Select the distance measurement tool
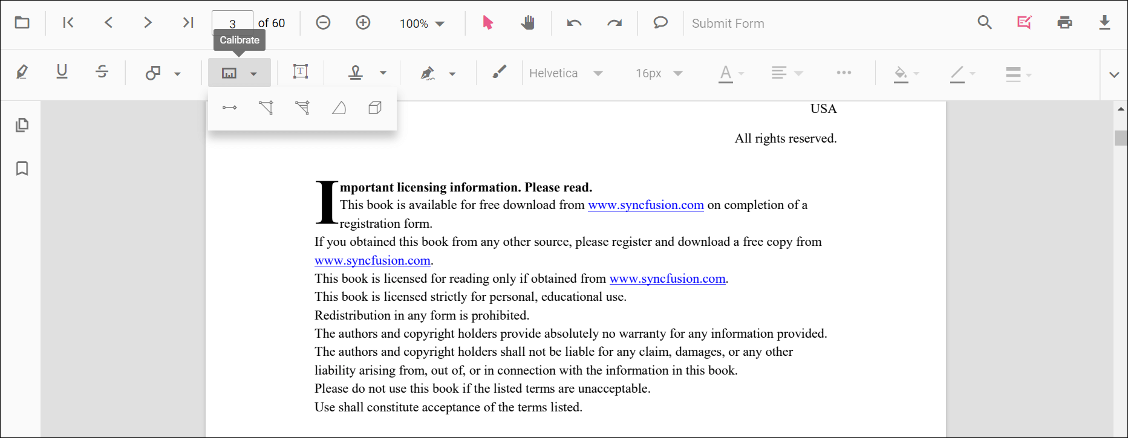The image size is (1128, 438). tap(230, 108)
